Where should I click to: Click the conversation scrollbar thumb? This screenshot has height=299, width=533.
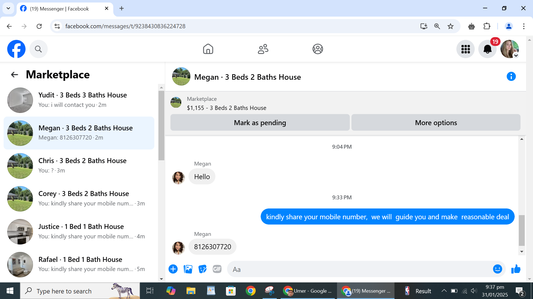click(x=522, y=230)
